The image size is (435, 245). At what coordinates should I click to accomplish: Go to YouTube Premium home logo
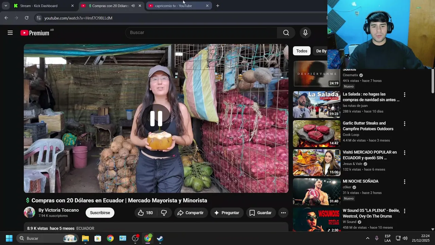[x=35, y=33]
